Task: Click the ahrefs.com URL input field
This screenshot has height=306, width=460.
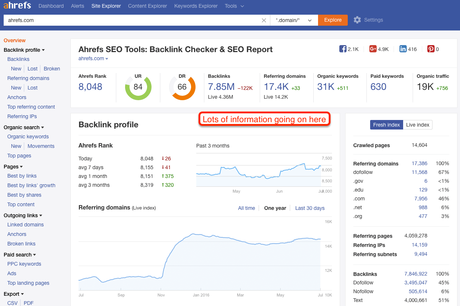Action: pos(132,20)
